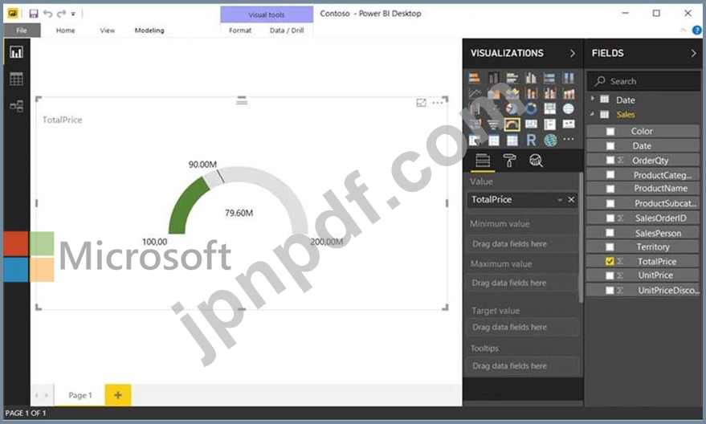
Task: Choose the area chart visualization
Action: tap(493, 93)
